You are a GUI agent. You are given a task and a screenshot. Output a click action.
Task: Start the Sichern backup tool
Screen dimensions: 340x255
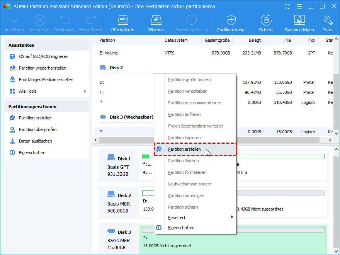266,24
